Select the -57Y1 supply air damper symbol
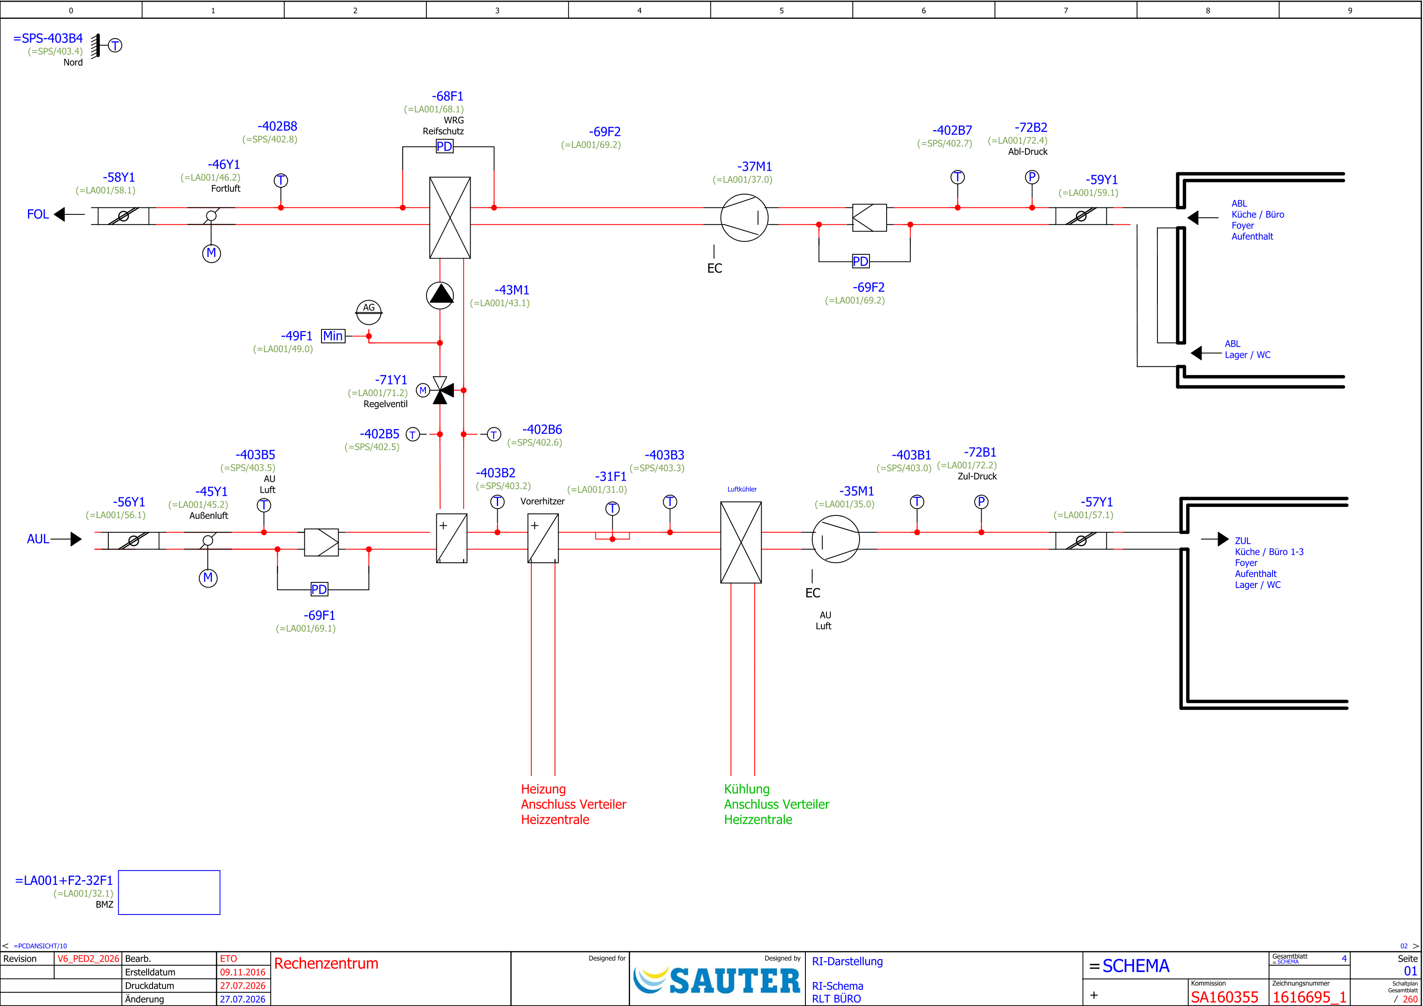 pos(1081,541)
